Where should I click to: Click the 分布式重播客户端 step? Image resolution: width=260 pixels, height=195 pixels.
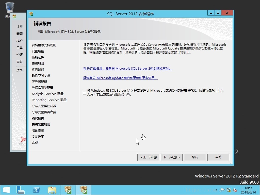coord(44,112)
